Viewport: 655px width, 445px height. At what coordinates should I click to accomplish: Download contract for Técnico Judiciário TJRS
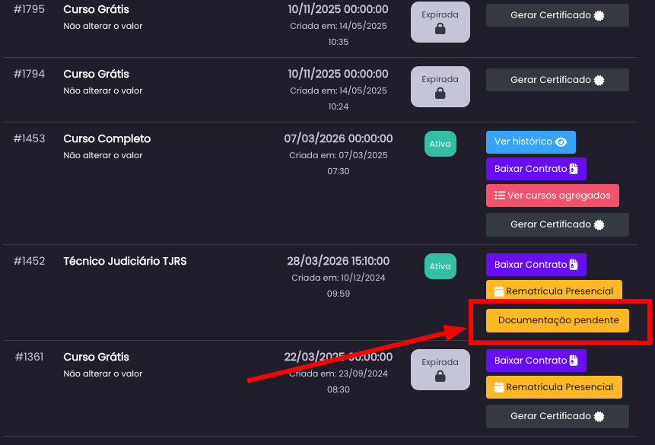pyautogui.click(x=536, y=265)
